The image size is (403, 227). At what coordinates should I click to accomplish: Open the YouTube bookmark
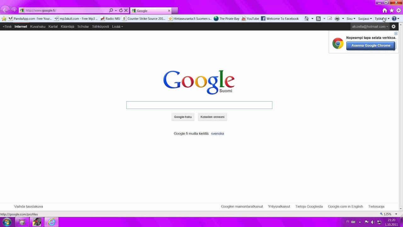coord(250,19)
